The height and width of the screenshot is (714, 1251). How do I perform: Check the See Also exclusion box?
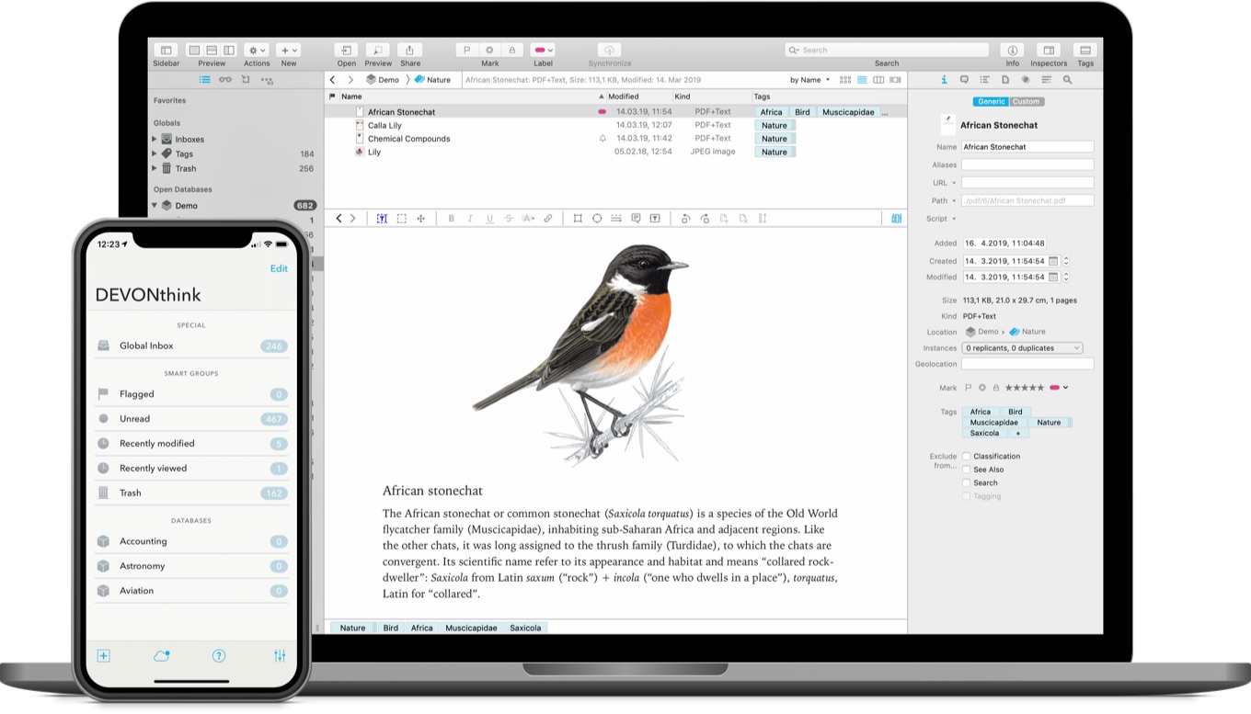966,470
